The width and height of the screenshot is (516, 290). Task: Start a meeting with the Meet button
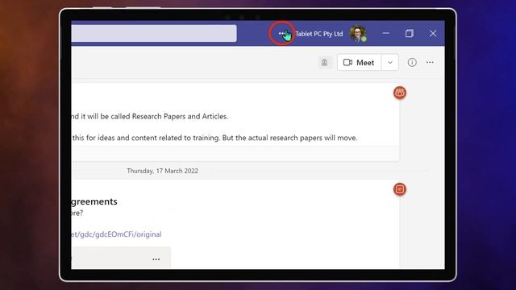click(359, 63)
